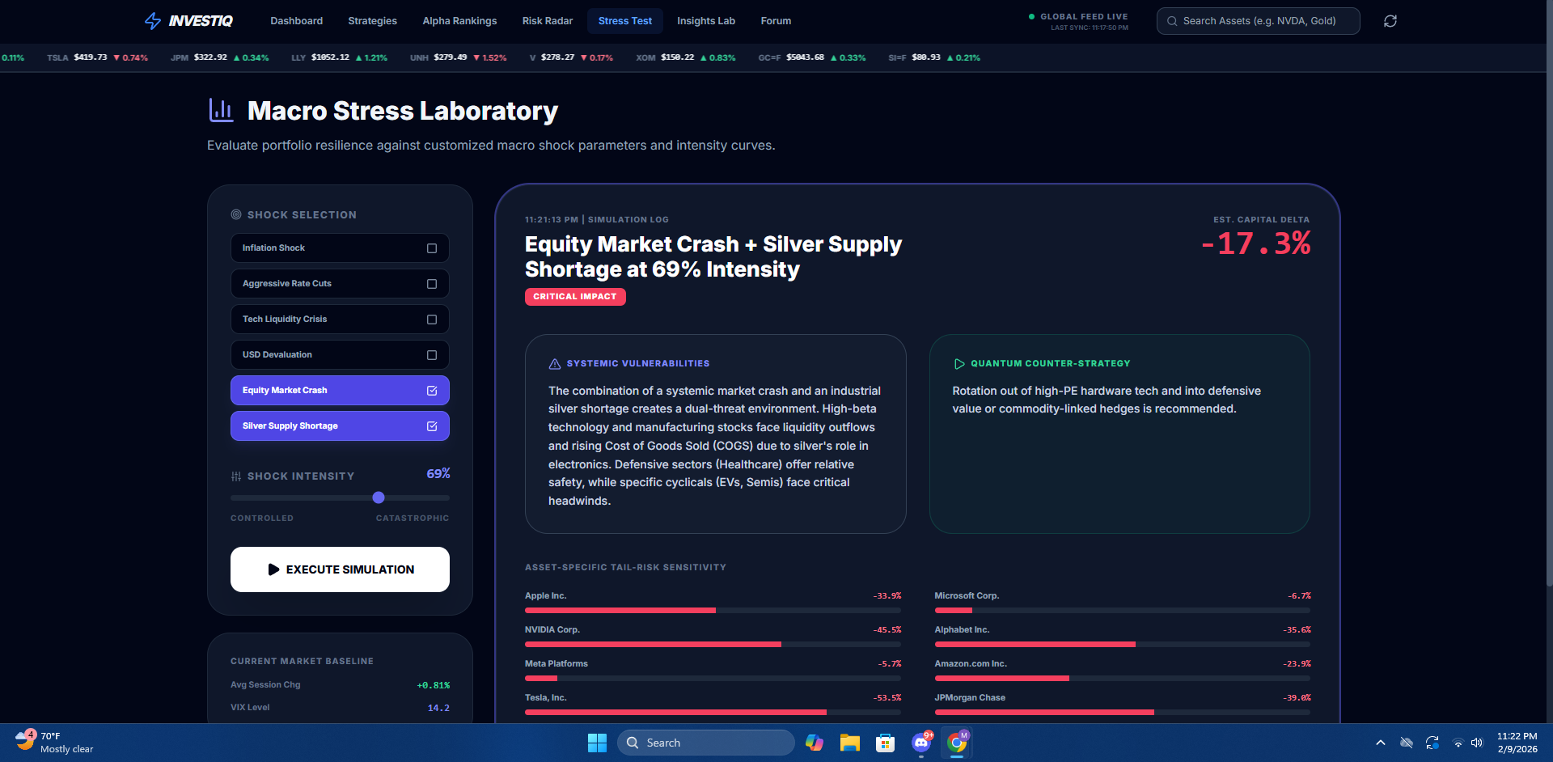This screenshot has height=762, width=1553.
Task: Click the Amazon.com Inc. asset label
Action: pos(971,664)
